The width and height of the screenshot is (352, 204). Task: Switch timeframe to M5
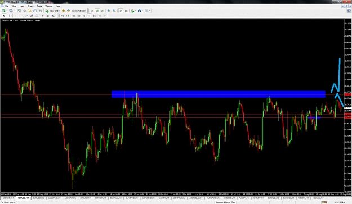(68, 16)
